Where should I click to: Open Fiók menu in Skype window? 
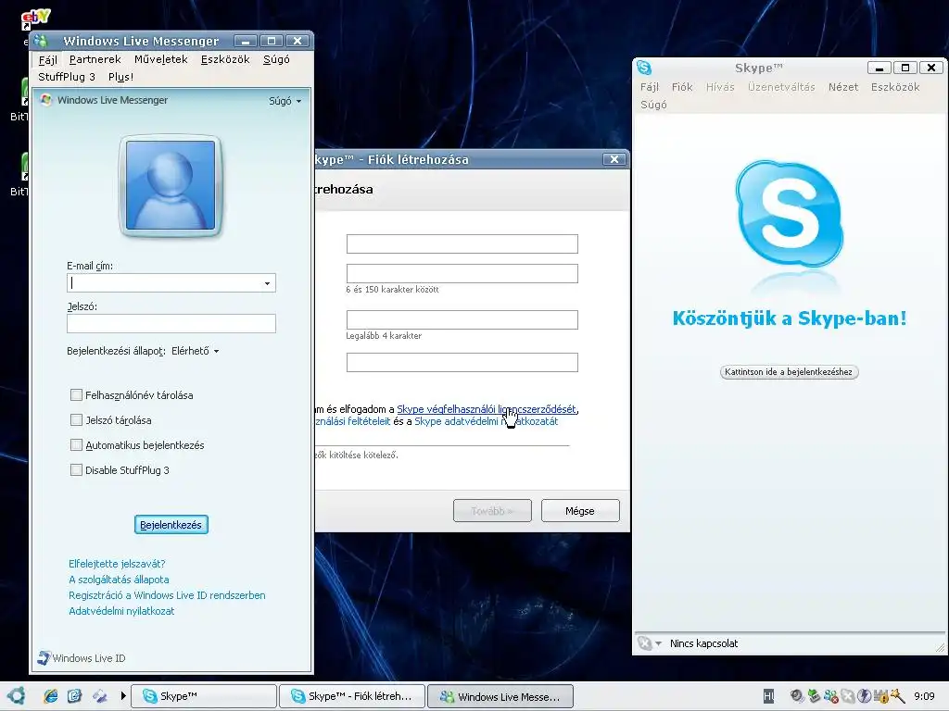click(682, 87)
